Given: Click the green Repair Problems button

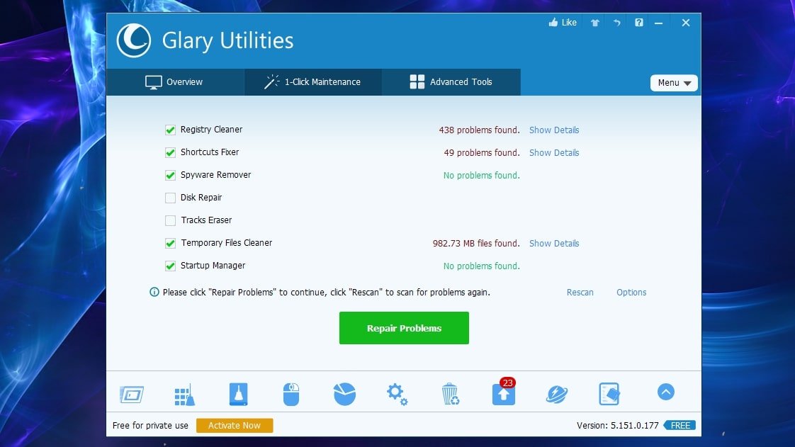Looking at the screenshot, I should tap(404, 328).
